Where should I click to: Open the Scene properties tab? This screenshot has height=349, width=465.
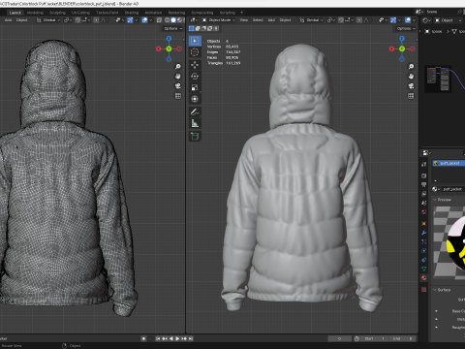424,203
